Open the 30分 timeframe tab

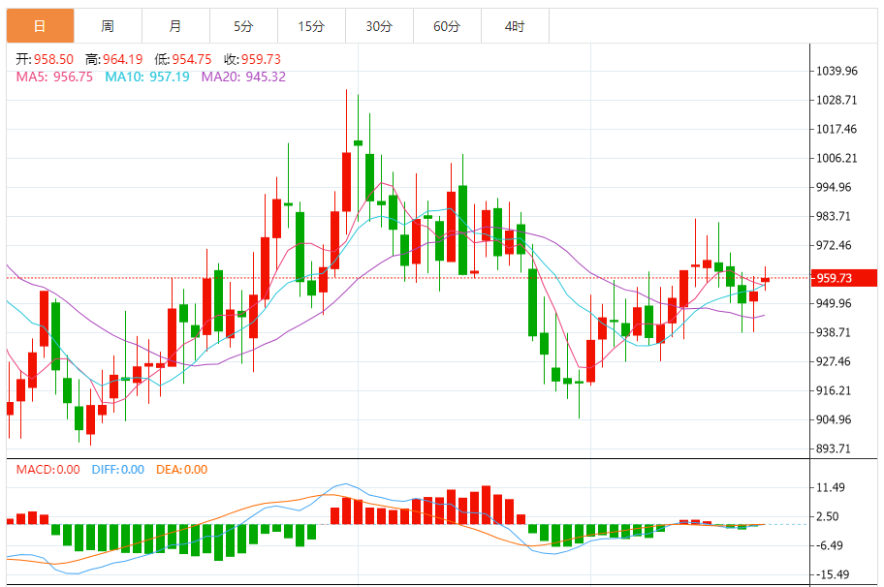click(379, 26)
